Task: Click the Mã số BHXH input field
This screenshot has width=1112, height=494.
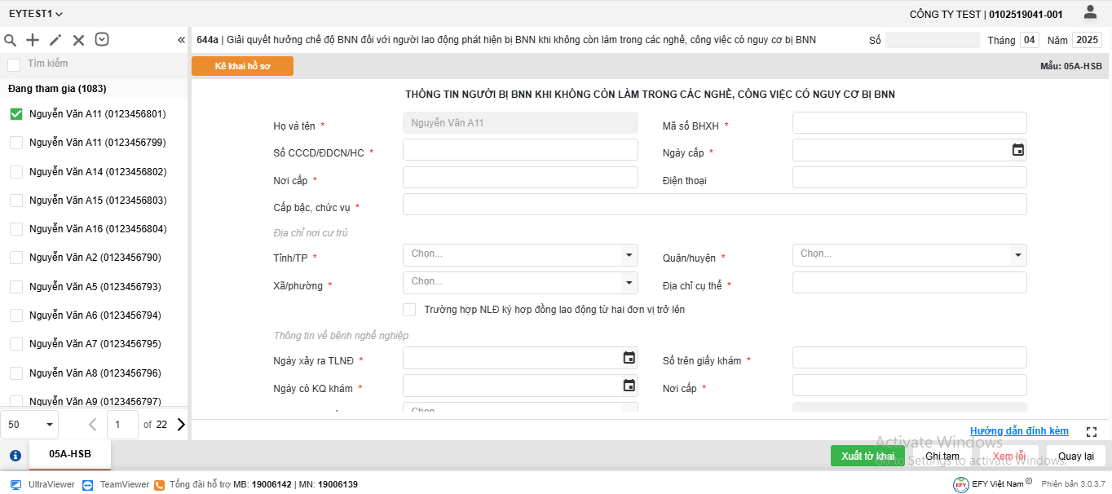Action: pyautogui.click(x=909, y=123)
